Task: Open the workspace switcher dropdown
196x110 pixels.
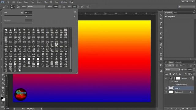Action: tap(186, 7)
